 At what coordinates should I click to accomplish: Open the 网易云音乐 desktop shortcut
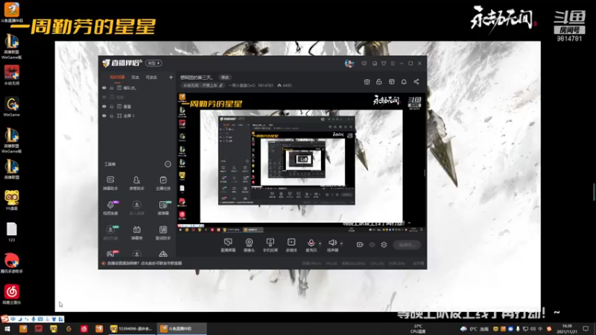point(11,294)
